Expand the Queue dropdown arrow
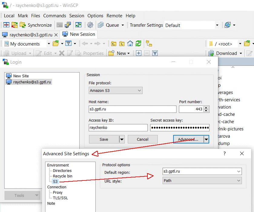Screen dimensions: 254x212 click(123, 25)
